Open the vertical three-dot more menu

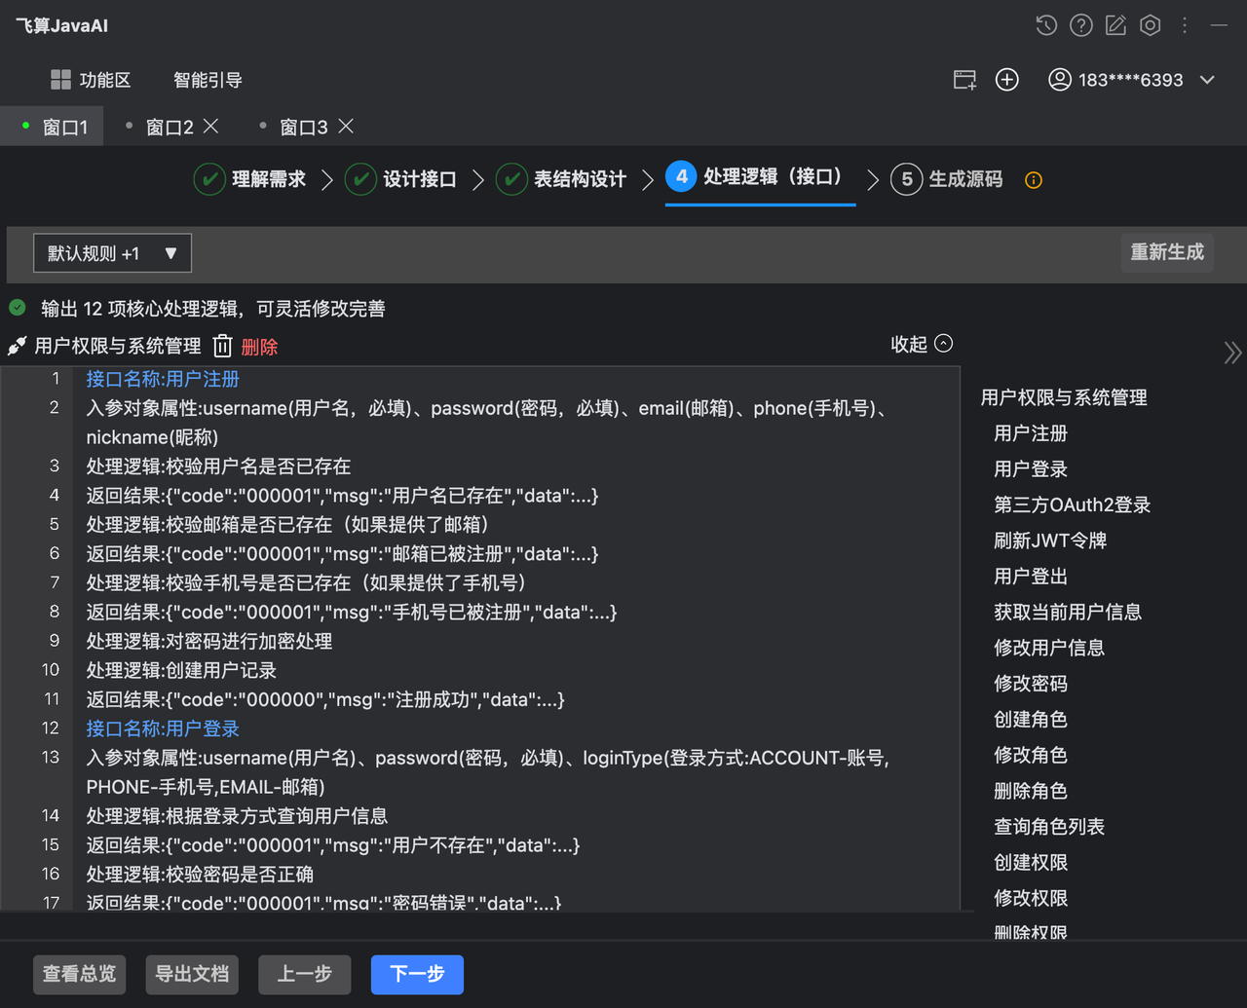[x=1185, y=25]
